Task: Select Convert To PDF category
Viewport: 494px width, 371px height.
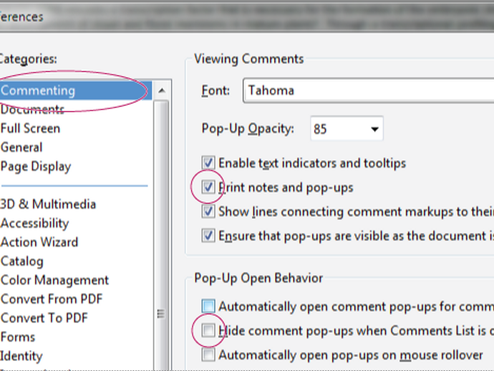Action: click(44, 318)
